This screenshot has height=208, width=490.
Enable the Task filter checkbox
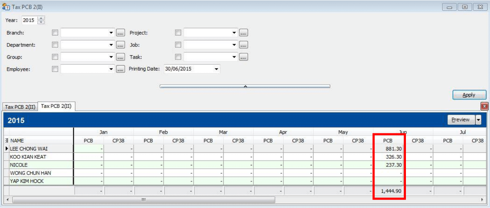[x=178, y=57]
